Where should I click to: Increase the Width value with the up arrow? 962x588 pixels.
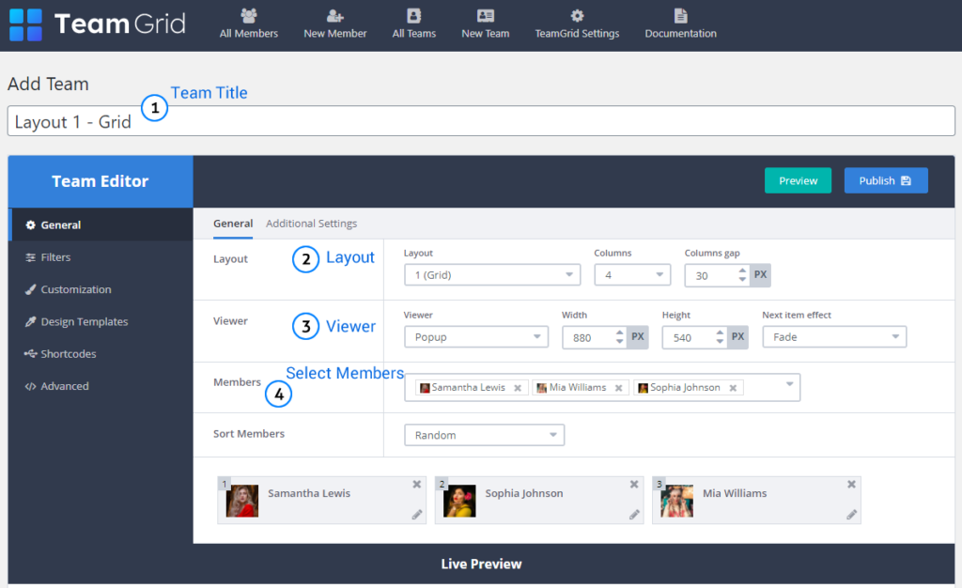point(619,332)
